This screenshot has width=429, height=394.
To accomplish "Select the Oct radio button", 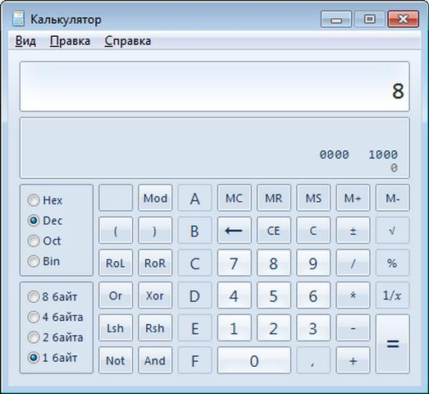I will tap(44, 241).
